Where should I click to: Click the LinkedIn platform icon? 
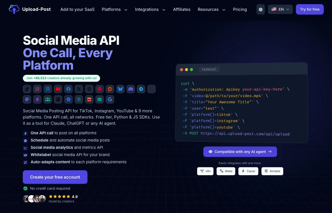[48, 89]
